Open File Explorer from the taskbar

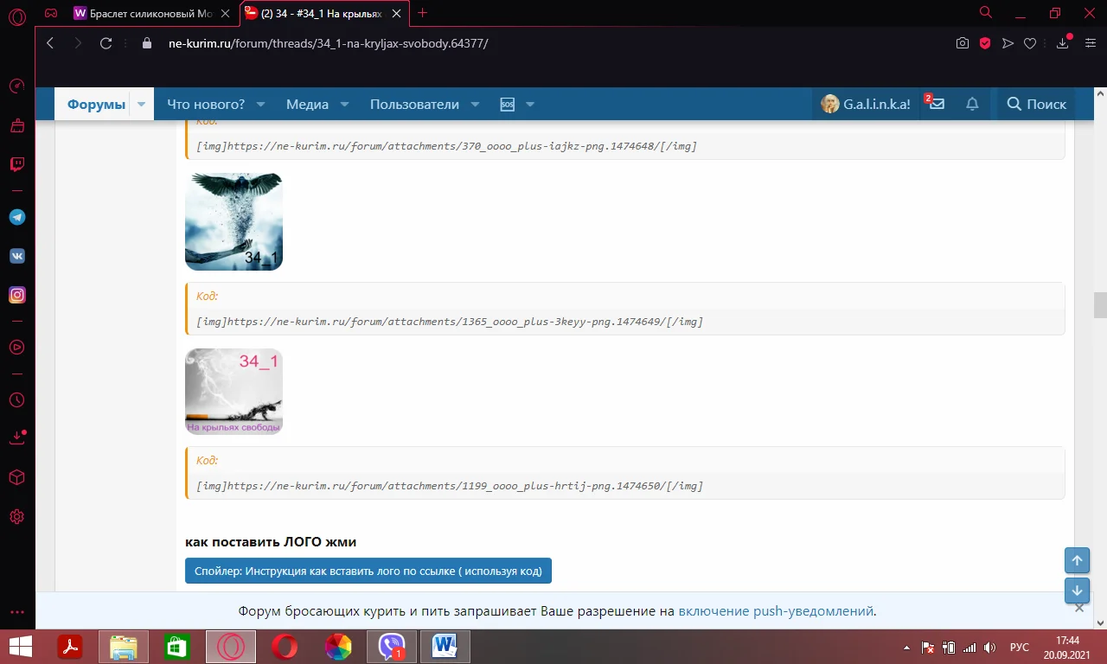coord(124,647)
